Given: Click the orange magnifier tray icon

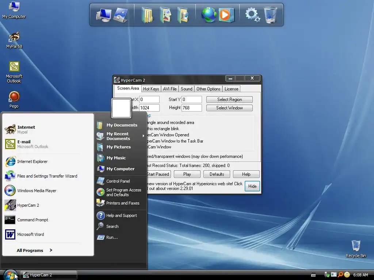Looking at the screenshot, I should pos(340,275).
